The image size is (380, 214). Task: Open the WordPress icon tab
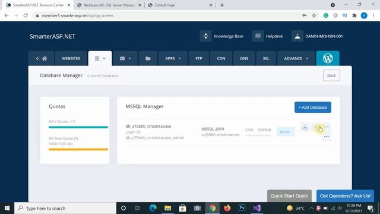coord(328,58)
